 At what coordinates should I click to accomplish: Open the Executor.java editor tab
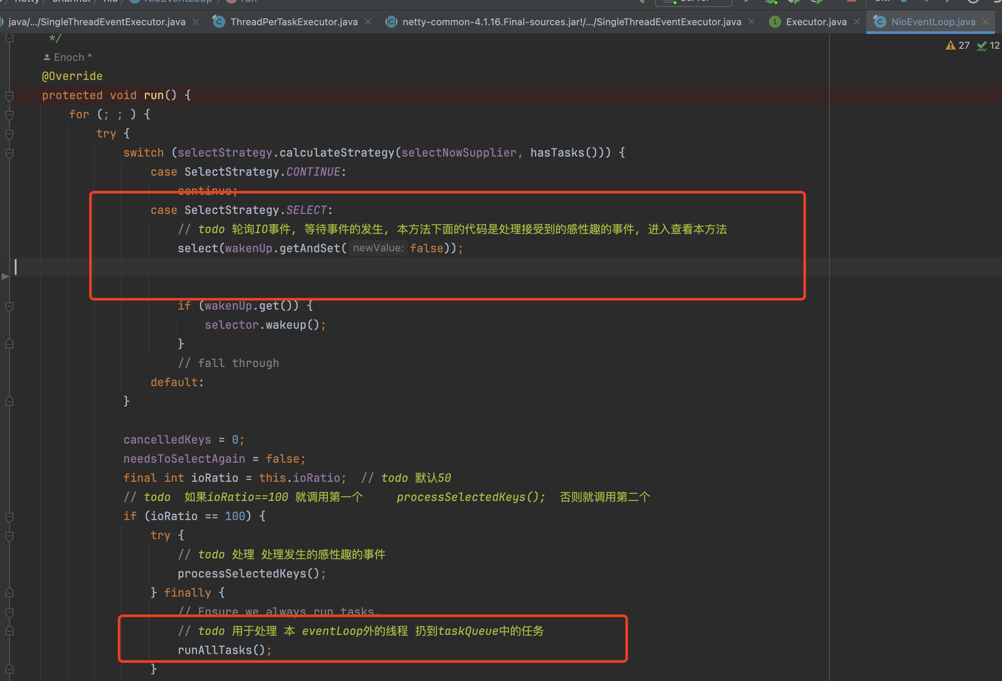pyautogui.click(x=816, y=22)
